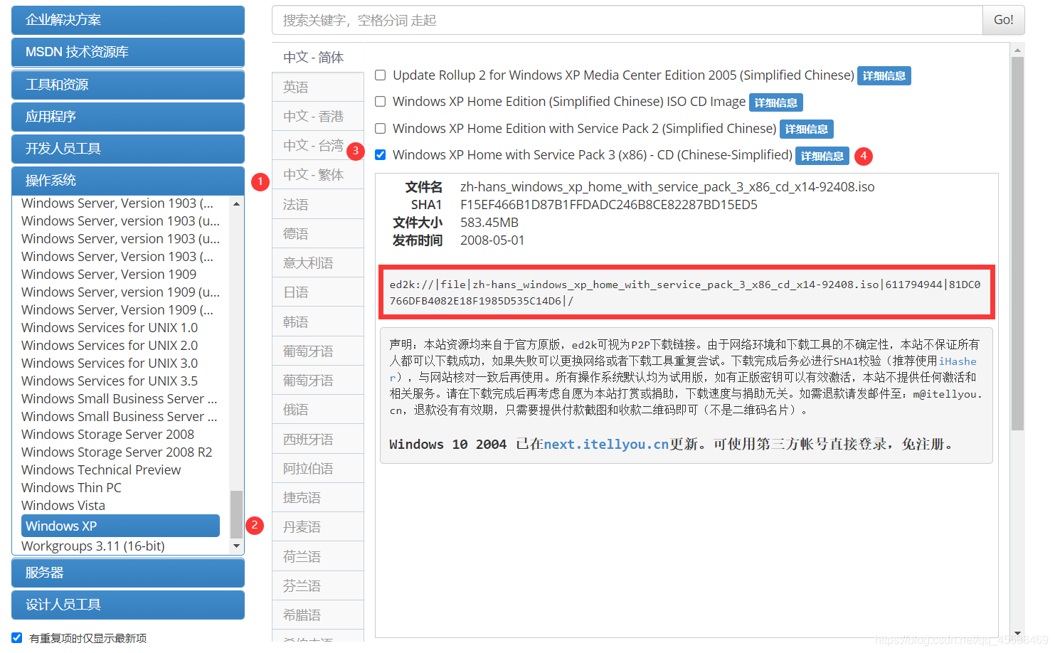Open the 韩语 language tab
Screen dimensions: 1055x653
pos(317,322)
